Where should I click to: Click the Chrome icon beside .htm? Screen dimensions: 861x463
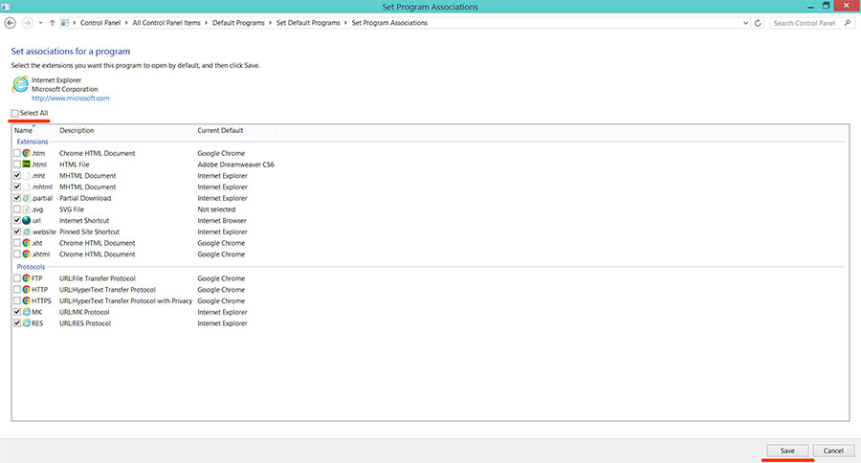27,153
